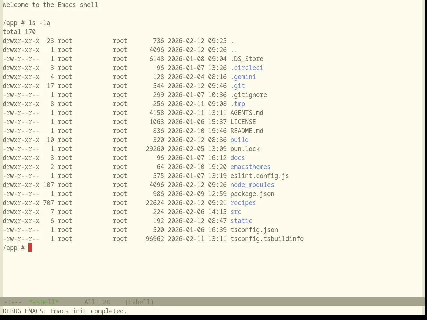Place cursor at the final /app # prompt

pyautogui.click(x=30, y=248)
